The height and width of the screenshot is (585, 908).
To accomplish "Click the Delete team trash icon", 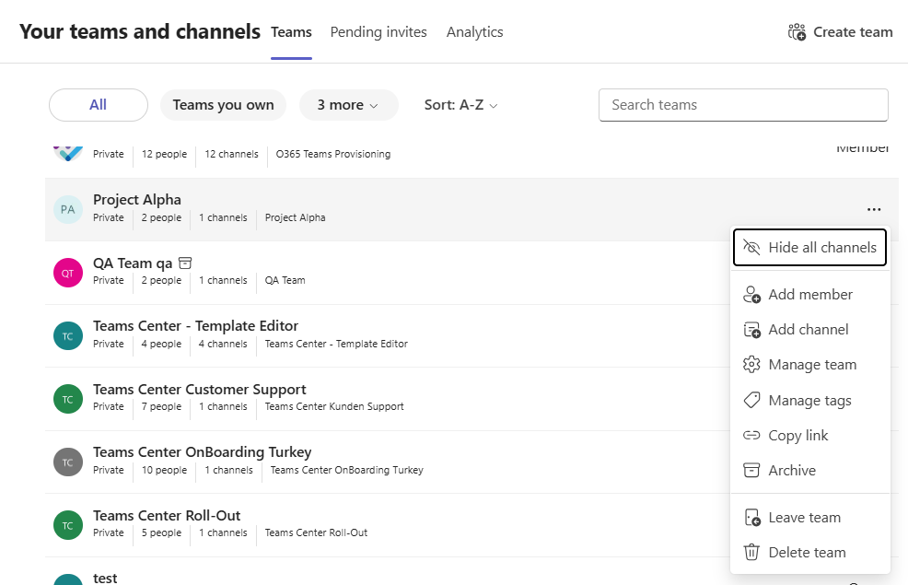I will pos(751,553).
